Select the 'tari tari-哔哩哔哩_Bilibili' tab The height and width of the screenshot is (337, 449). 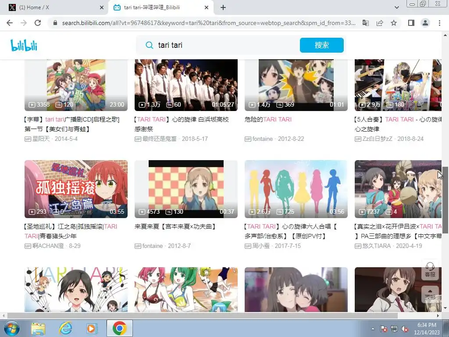pos(161,7)
